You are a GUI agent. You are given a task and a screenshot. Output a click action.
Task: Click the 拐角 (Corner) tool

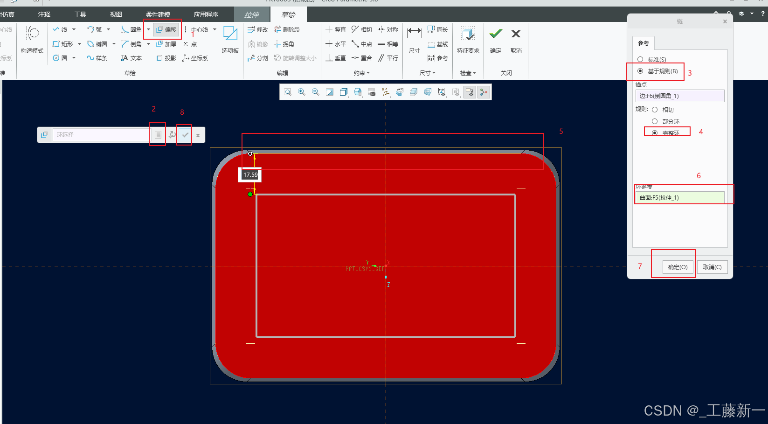point(284,44)
